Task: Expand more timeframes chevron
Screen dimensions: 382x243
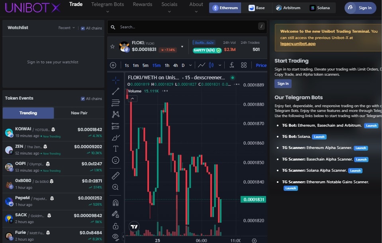Action: point(190,65)
